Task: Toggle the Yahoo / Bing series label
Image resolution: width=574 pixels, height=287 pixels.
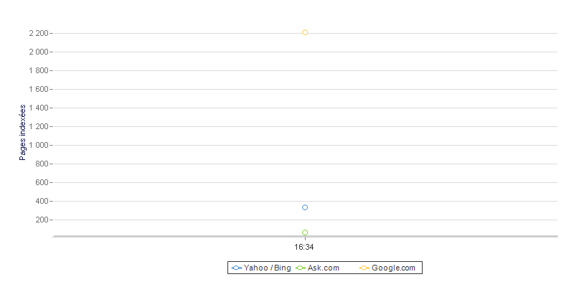Action: [267, 268]
